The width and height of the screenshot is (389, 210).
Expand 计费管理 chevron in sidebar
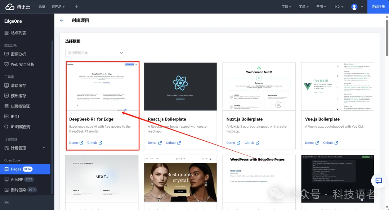coord(44,148)
